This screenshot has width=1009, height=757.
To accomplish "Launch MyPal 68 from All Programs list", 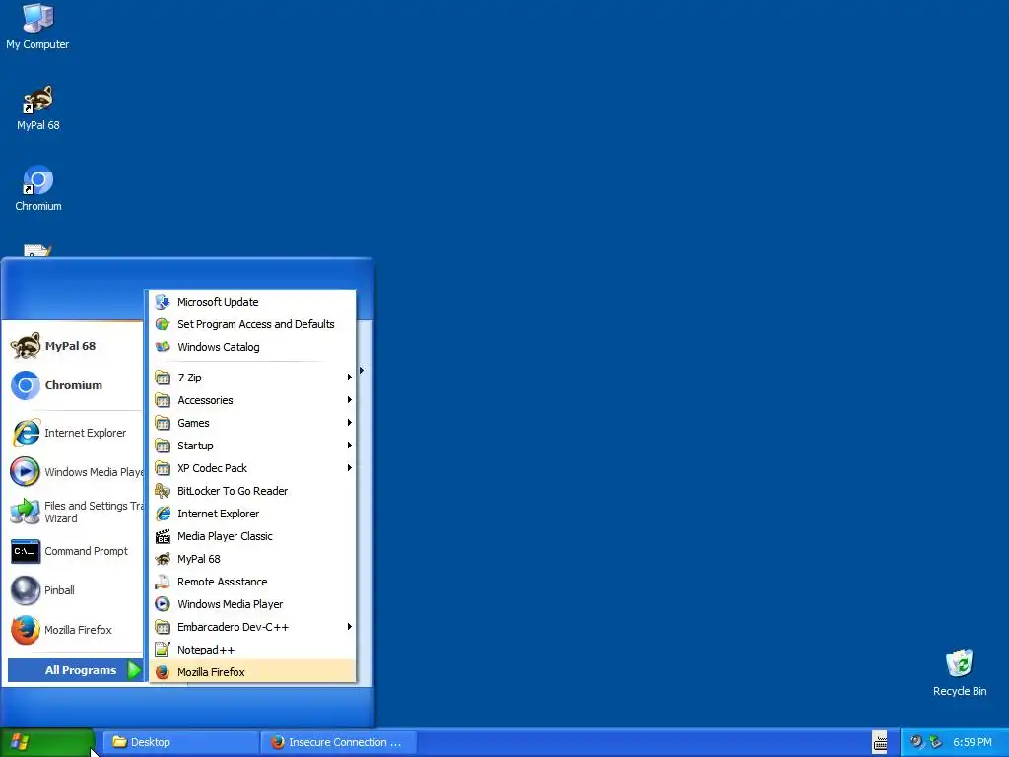I will 252,559.
